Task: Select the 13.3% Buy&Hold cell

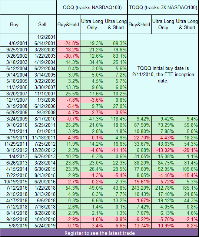Action: pos(68,87)
